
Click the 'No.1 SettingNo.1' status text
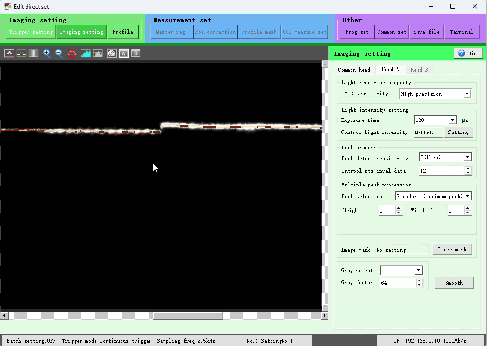[269, 340]
